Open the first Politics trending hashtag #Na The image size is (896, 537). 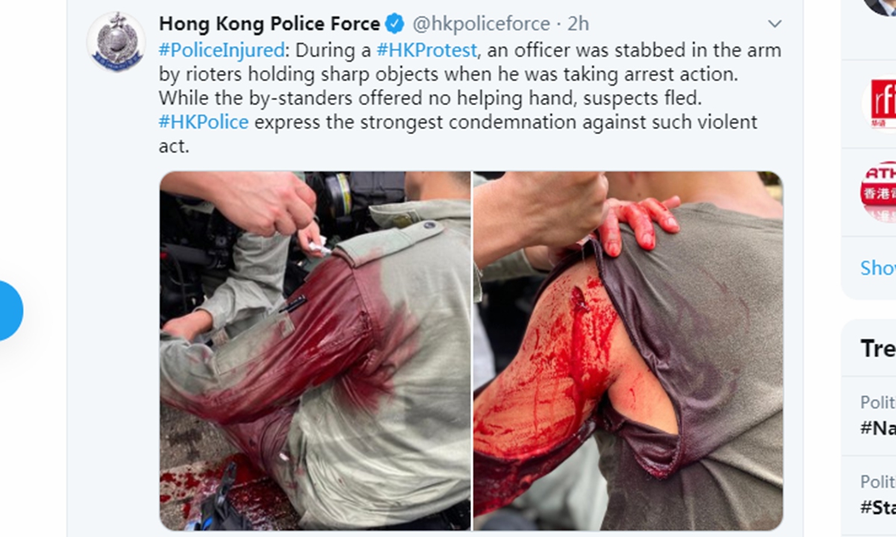click(878, 427)
